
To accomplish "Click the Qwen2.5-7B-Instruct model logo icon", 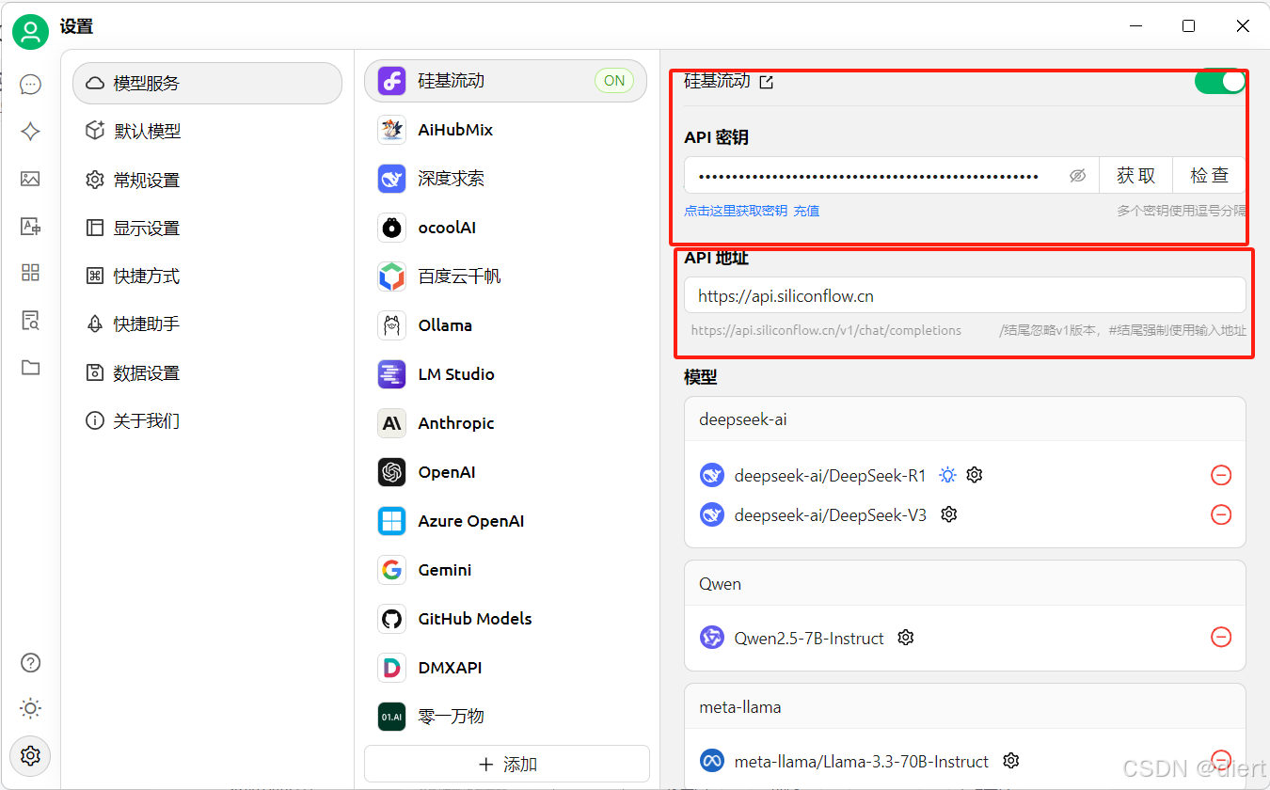I will point(712,638).
